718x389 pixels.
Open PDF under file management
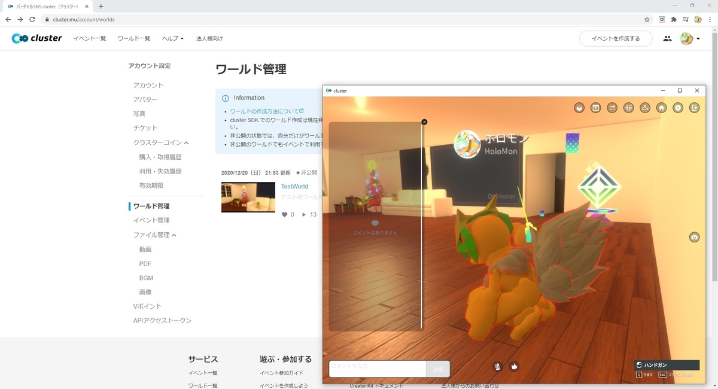click(x=145, y=263)
